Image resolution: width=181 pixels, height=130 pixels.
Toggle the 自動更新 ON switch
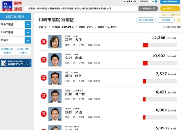[x=154, y=2]
